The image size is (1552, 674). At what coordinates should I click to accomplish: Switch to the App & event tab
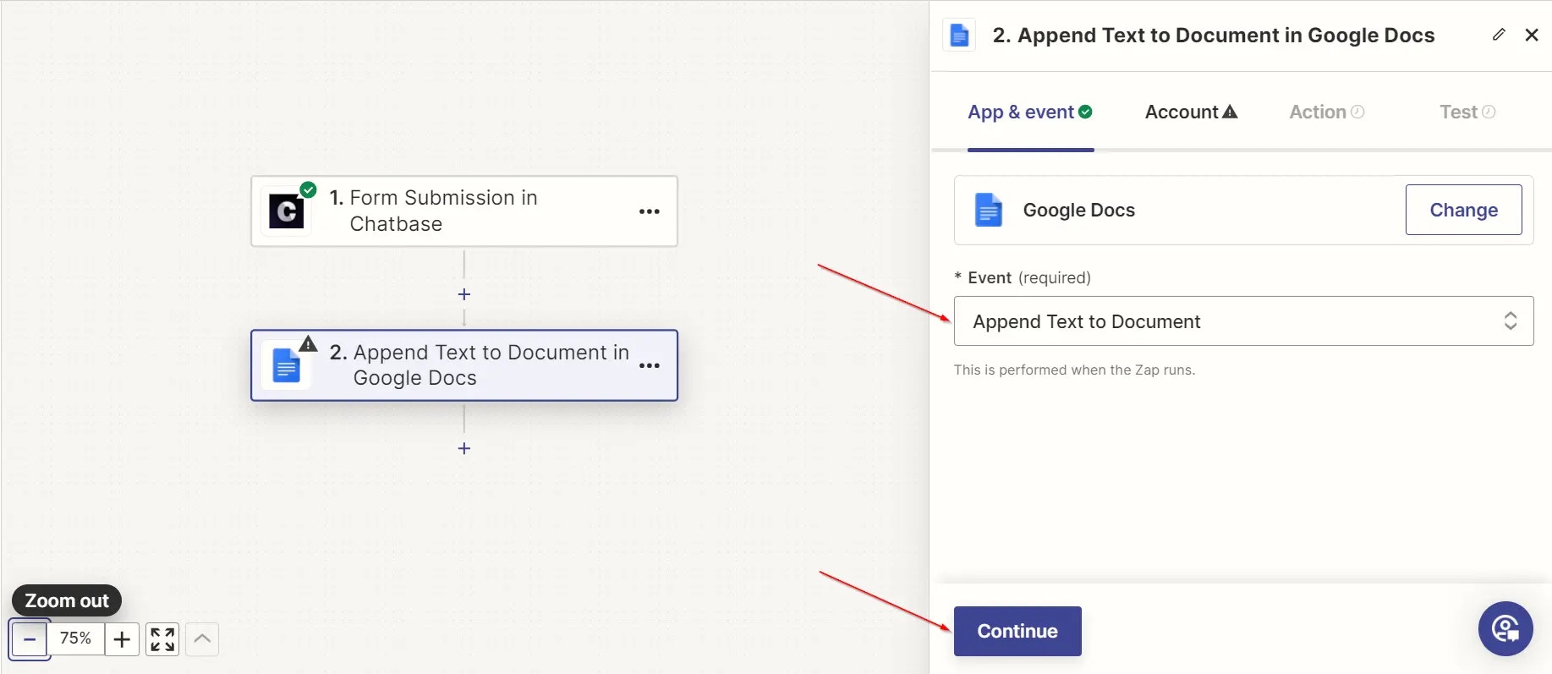pyautogui.click(x=1030, y=112)
